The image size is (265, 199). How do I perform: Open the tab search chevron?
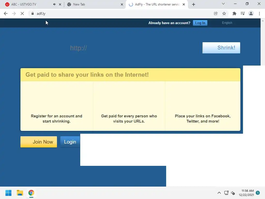[223, 4]
